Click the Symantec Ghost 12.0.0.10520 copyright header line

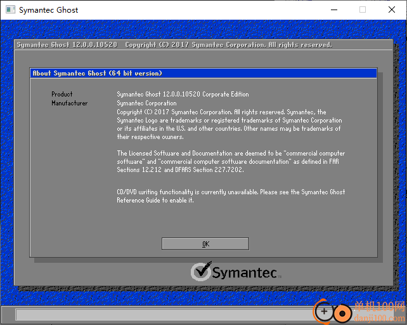click(174, 45)
